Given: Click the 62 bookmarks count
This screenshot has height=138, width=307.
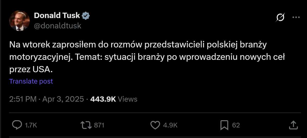Looking at the screenshot, I should point(236,125).
